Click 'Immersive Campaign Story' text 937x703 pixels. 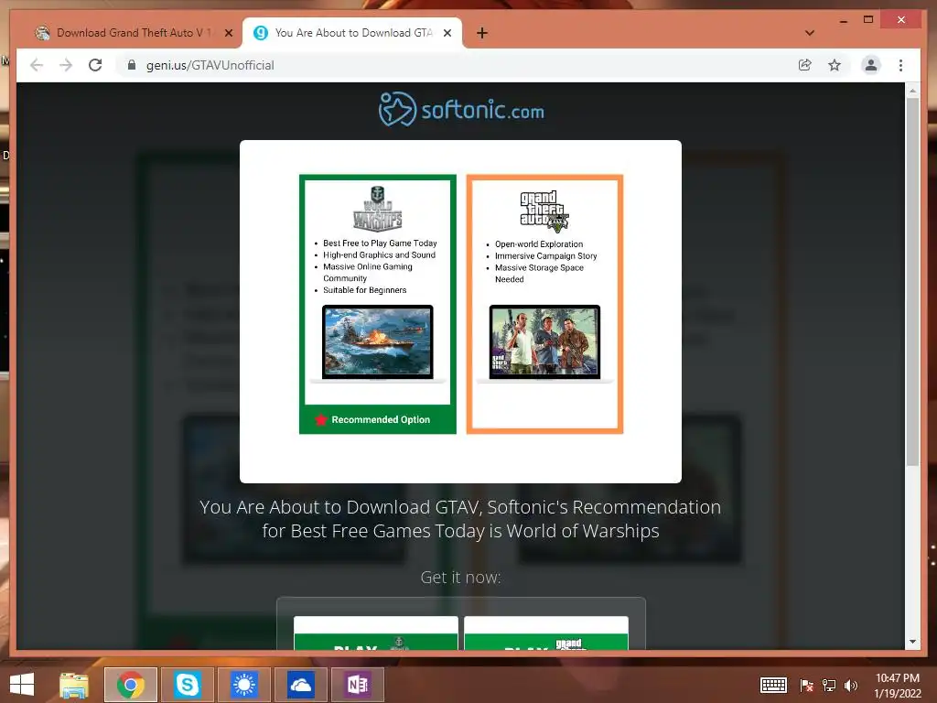545,256
